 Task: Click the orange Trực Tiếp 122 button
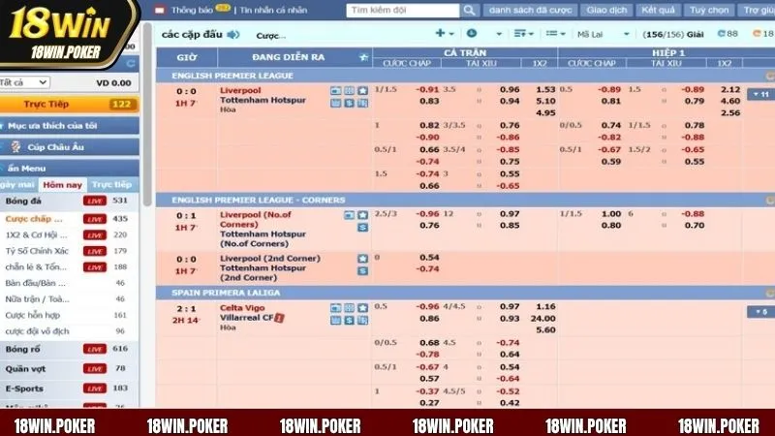[x=69, y=104]
